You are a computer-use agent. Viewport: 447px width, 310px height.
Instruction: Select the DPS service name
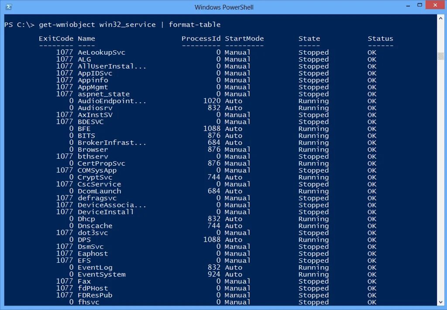click(84, 240)
